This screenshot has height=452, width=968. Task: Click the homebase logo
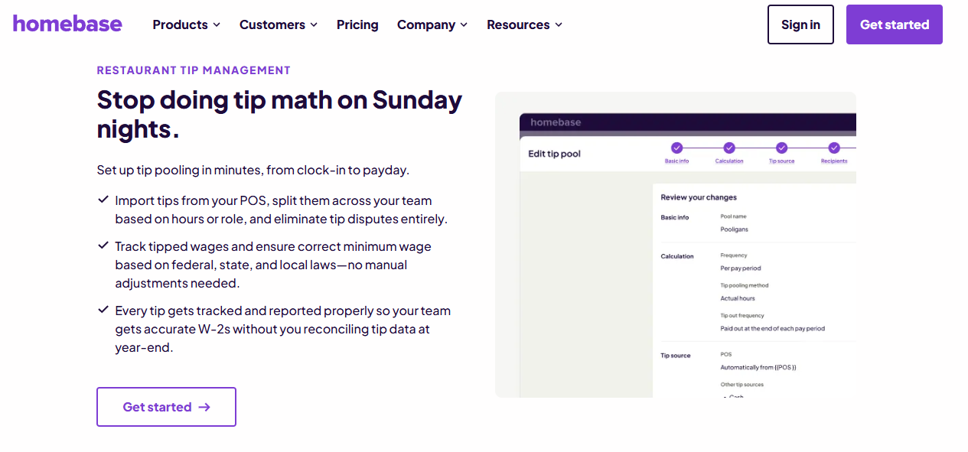(67, 24)
